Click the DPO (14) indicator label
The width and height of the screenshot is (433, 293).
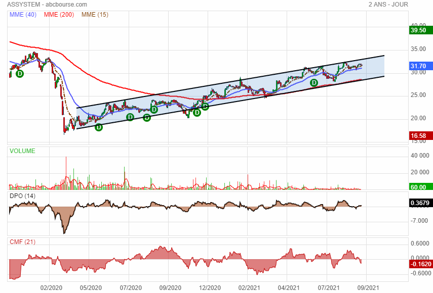tap(22, 196)
